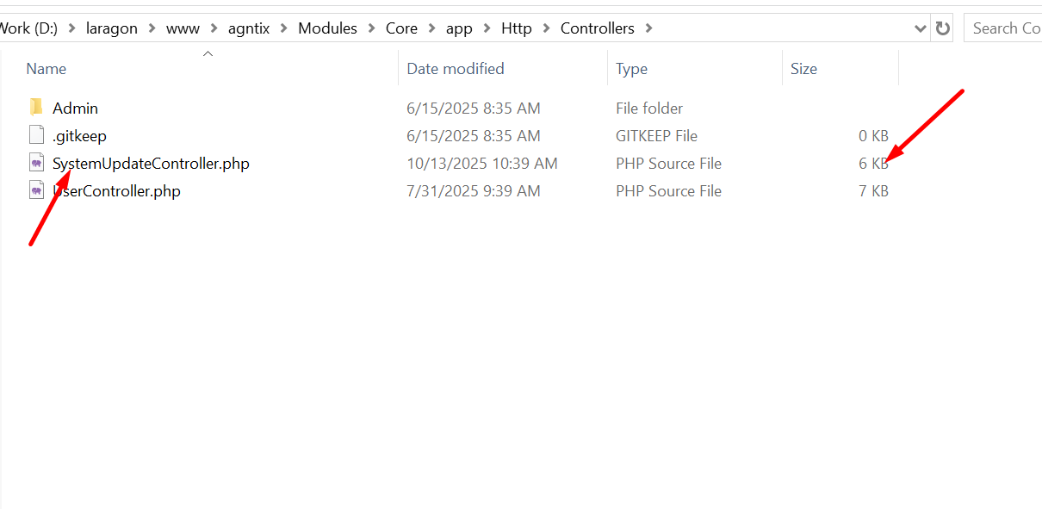Select the SystemUpdateController.php file name
The image size is (1042, 509).
[151, 163]
